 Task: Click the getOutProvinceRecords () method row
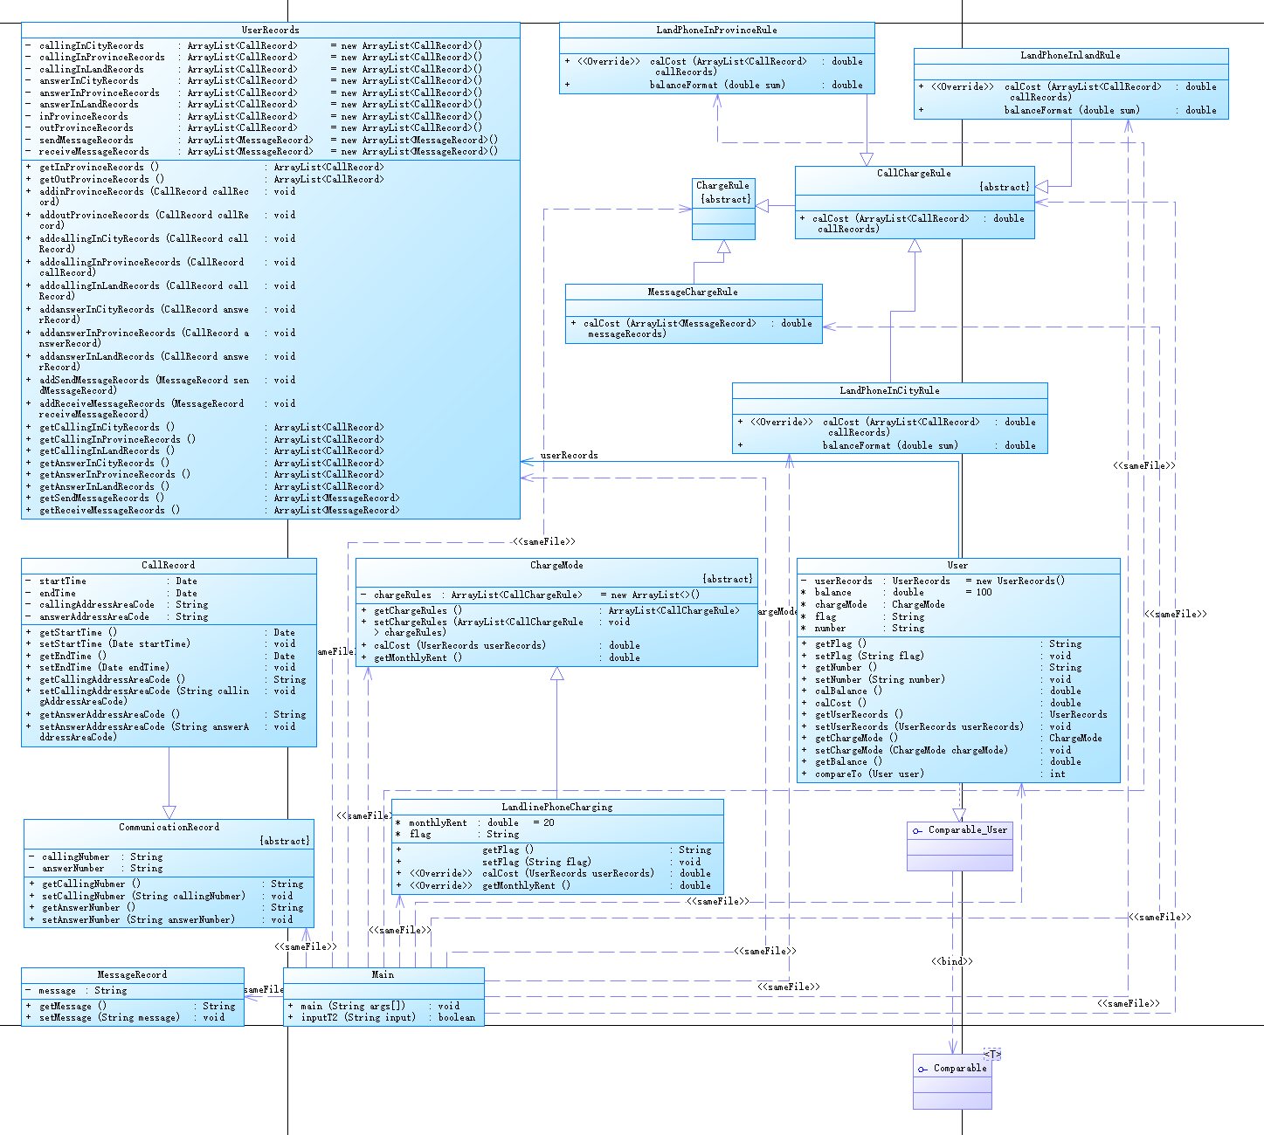click(x=204, y=180)
